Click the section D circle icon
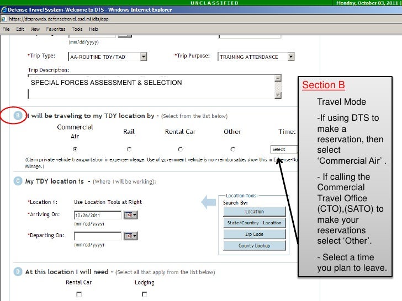 click(x=18, y=271)
